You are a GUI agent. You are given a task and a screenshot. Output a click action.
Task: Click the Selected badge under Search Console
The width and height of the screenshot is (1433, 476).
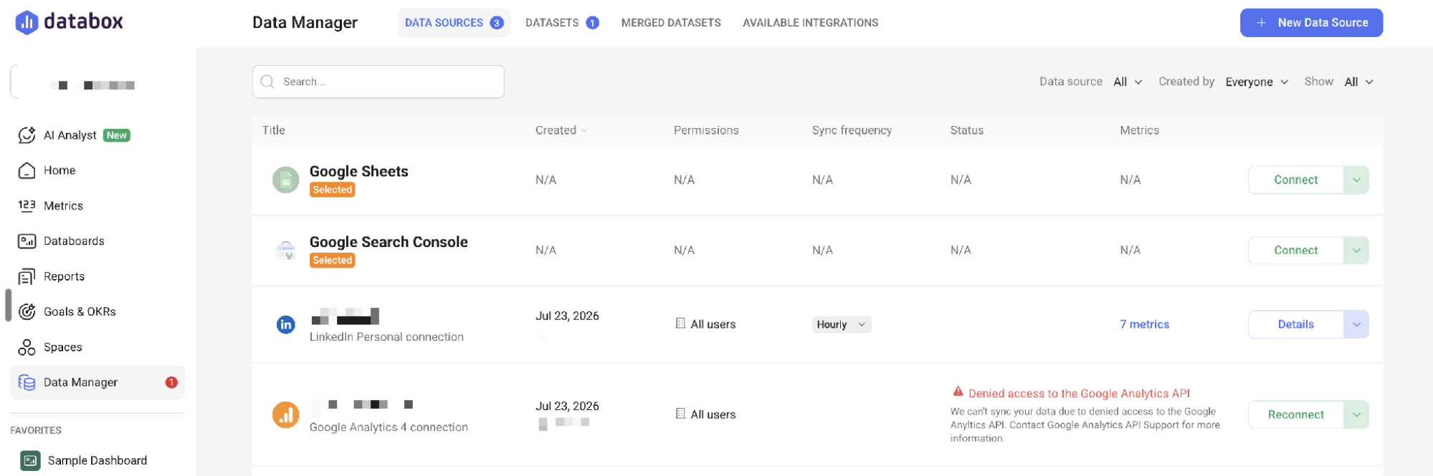pyautogui.click(x=332, y=261)
